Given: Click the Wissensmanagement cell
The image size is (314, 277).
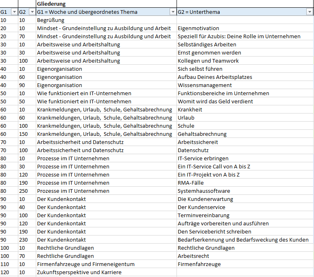Looking at the screenshot, I should pyautogui.click(x=245, y=85).
